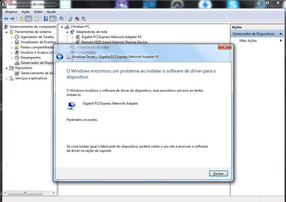The height and width of the screenshot is (202, 286).
Task: Collapse the Christian-PC device tree node
Action: (x=62, y=27)
